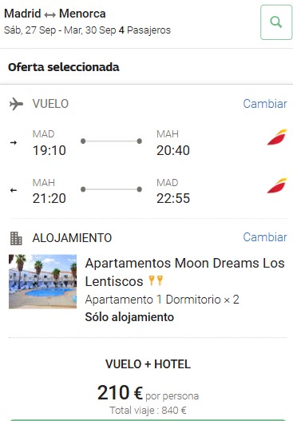Click the Madrid Menorca route heading

[55, 14]
